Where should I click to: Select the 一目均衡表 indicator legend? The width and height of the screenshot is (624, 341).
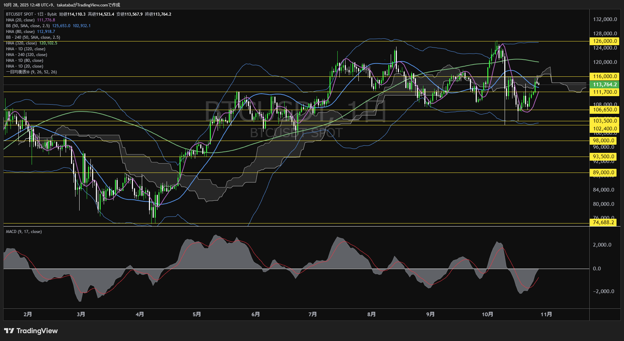click(x=31, y=72)
